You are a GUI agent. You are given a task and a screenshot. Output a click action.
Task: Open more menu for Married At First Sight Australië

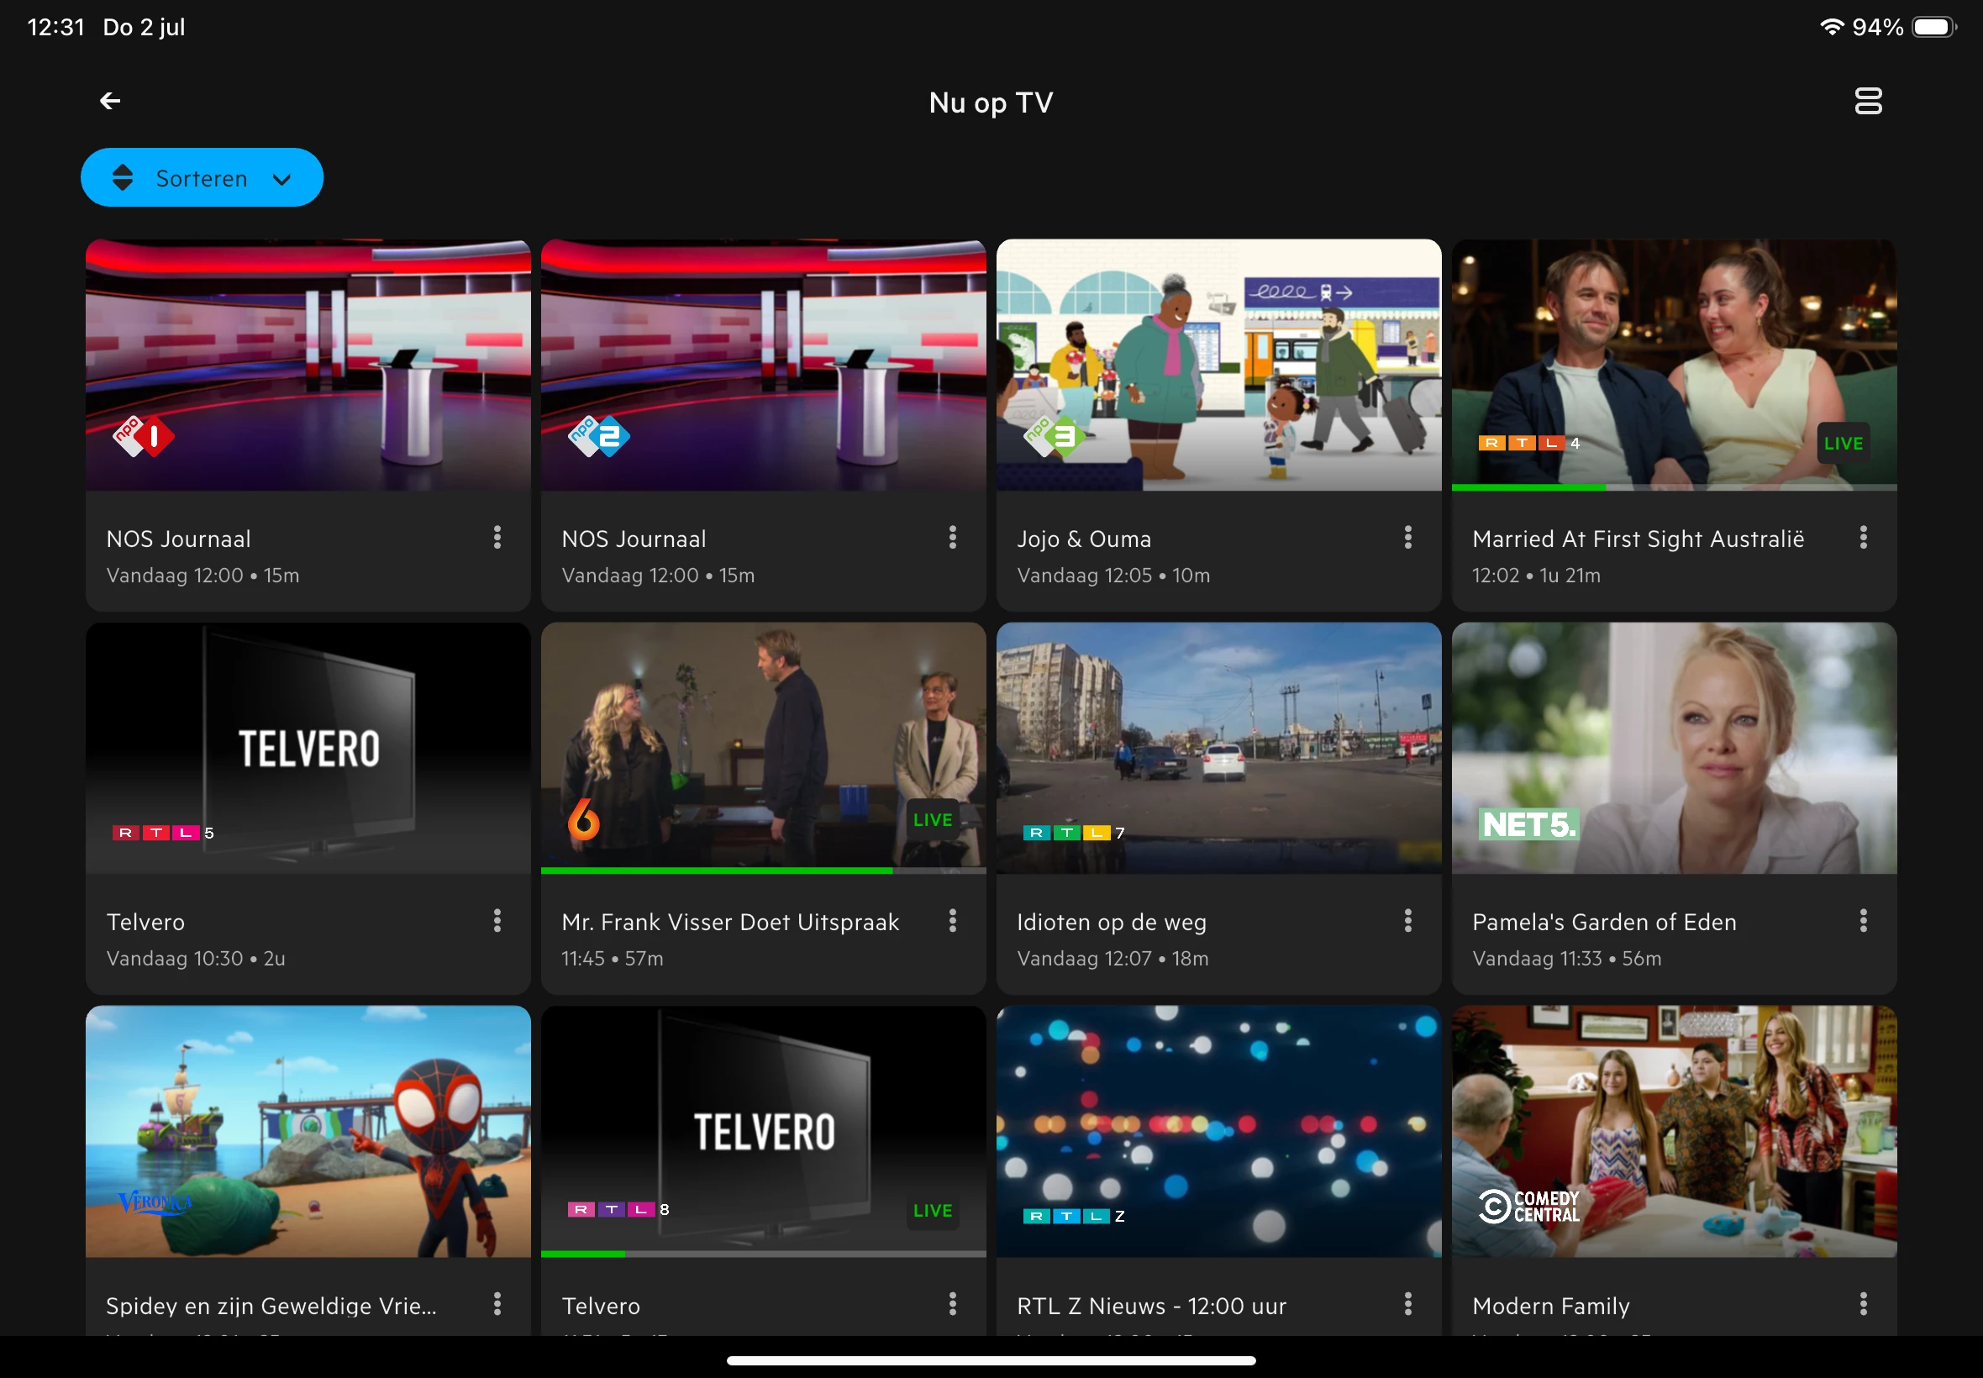coord(1864,538)
